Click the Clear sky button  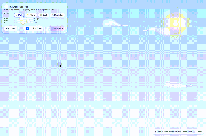click(x=11, y=28)
